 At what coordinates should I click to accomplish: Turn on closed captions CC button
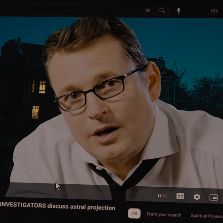tap(180, 196)
